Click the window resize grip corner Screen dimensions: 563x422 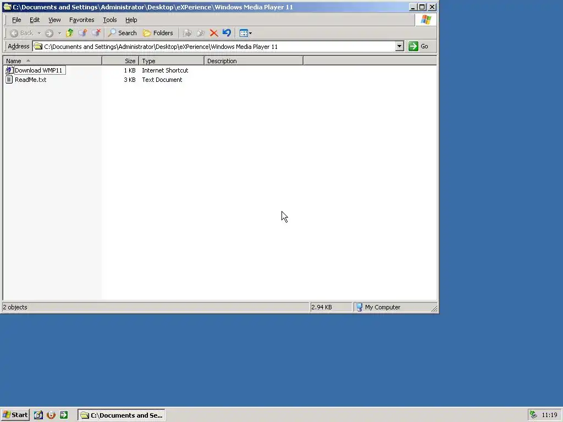coord(434,308)
